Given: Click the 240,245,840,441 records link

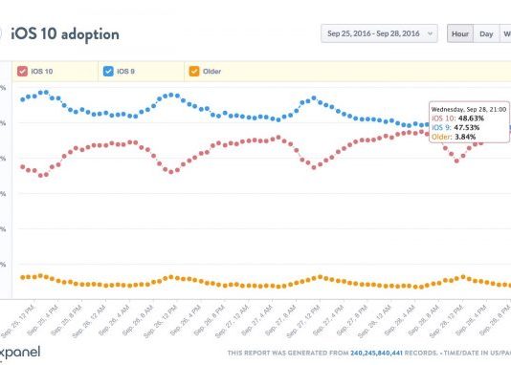Looking at the screenshot, I should 376,353.
